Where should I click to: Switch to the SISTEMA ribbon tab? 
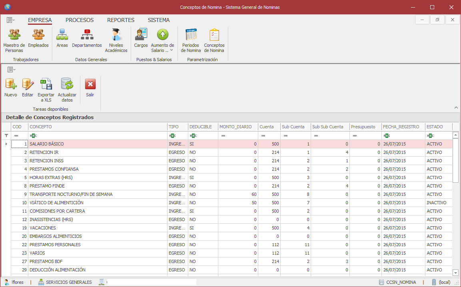pyautogui.click(x=159, y=20)
